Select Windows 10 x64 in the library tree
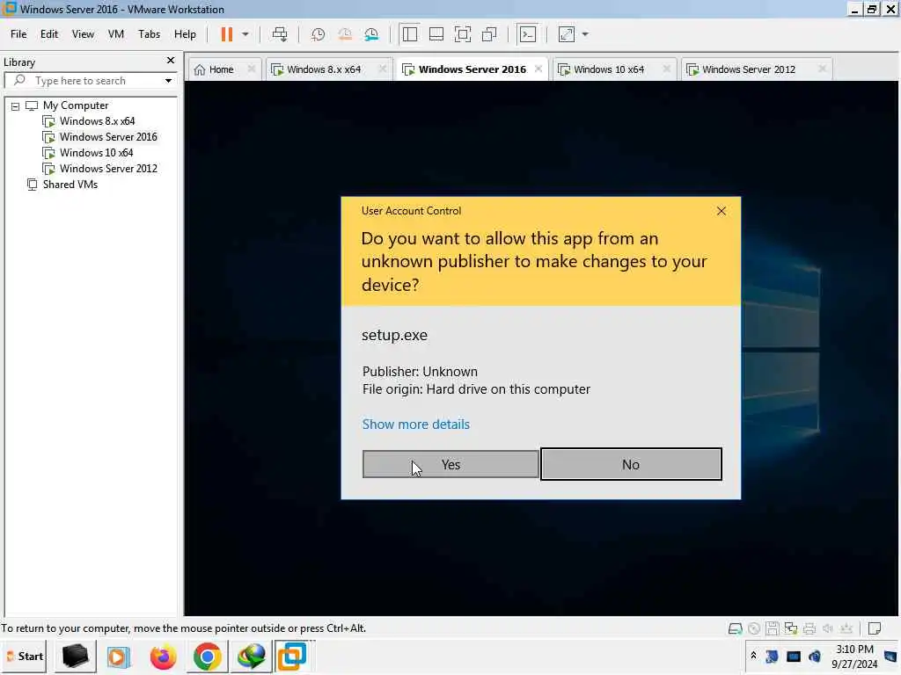 [96, 153]
